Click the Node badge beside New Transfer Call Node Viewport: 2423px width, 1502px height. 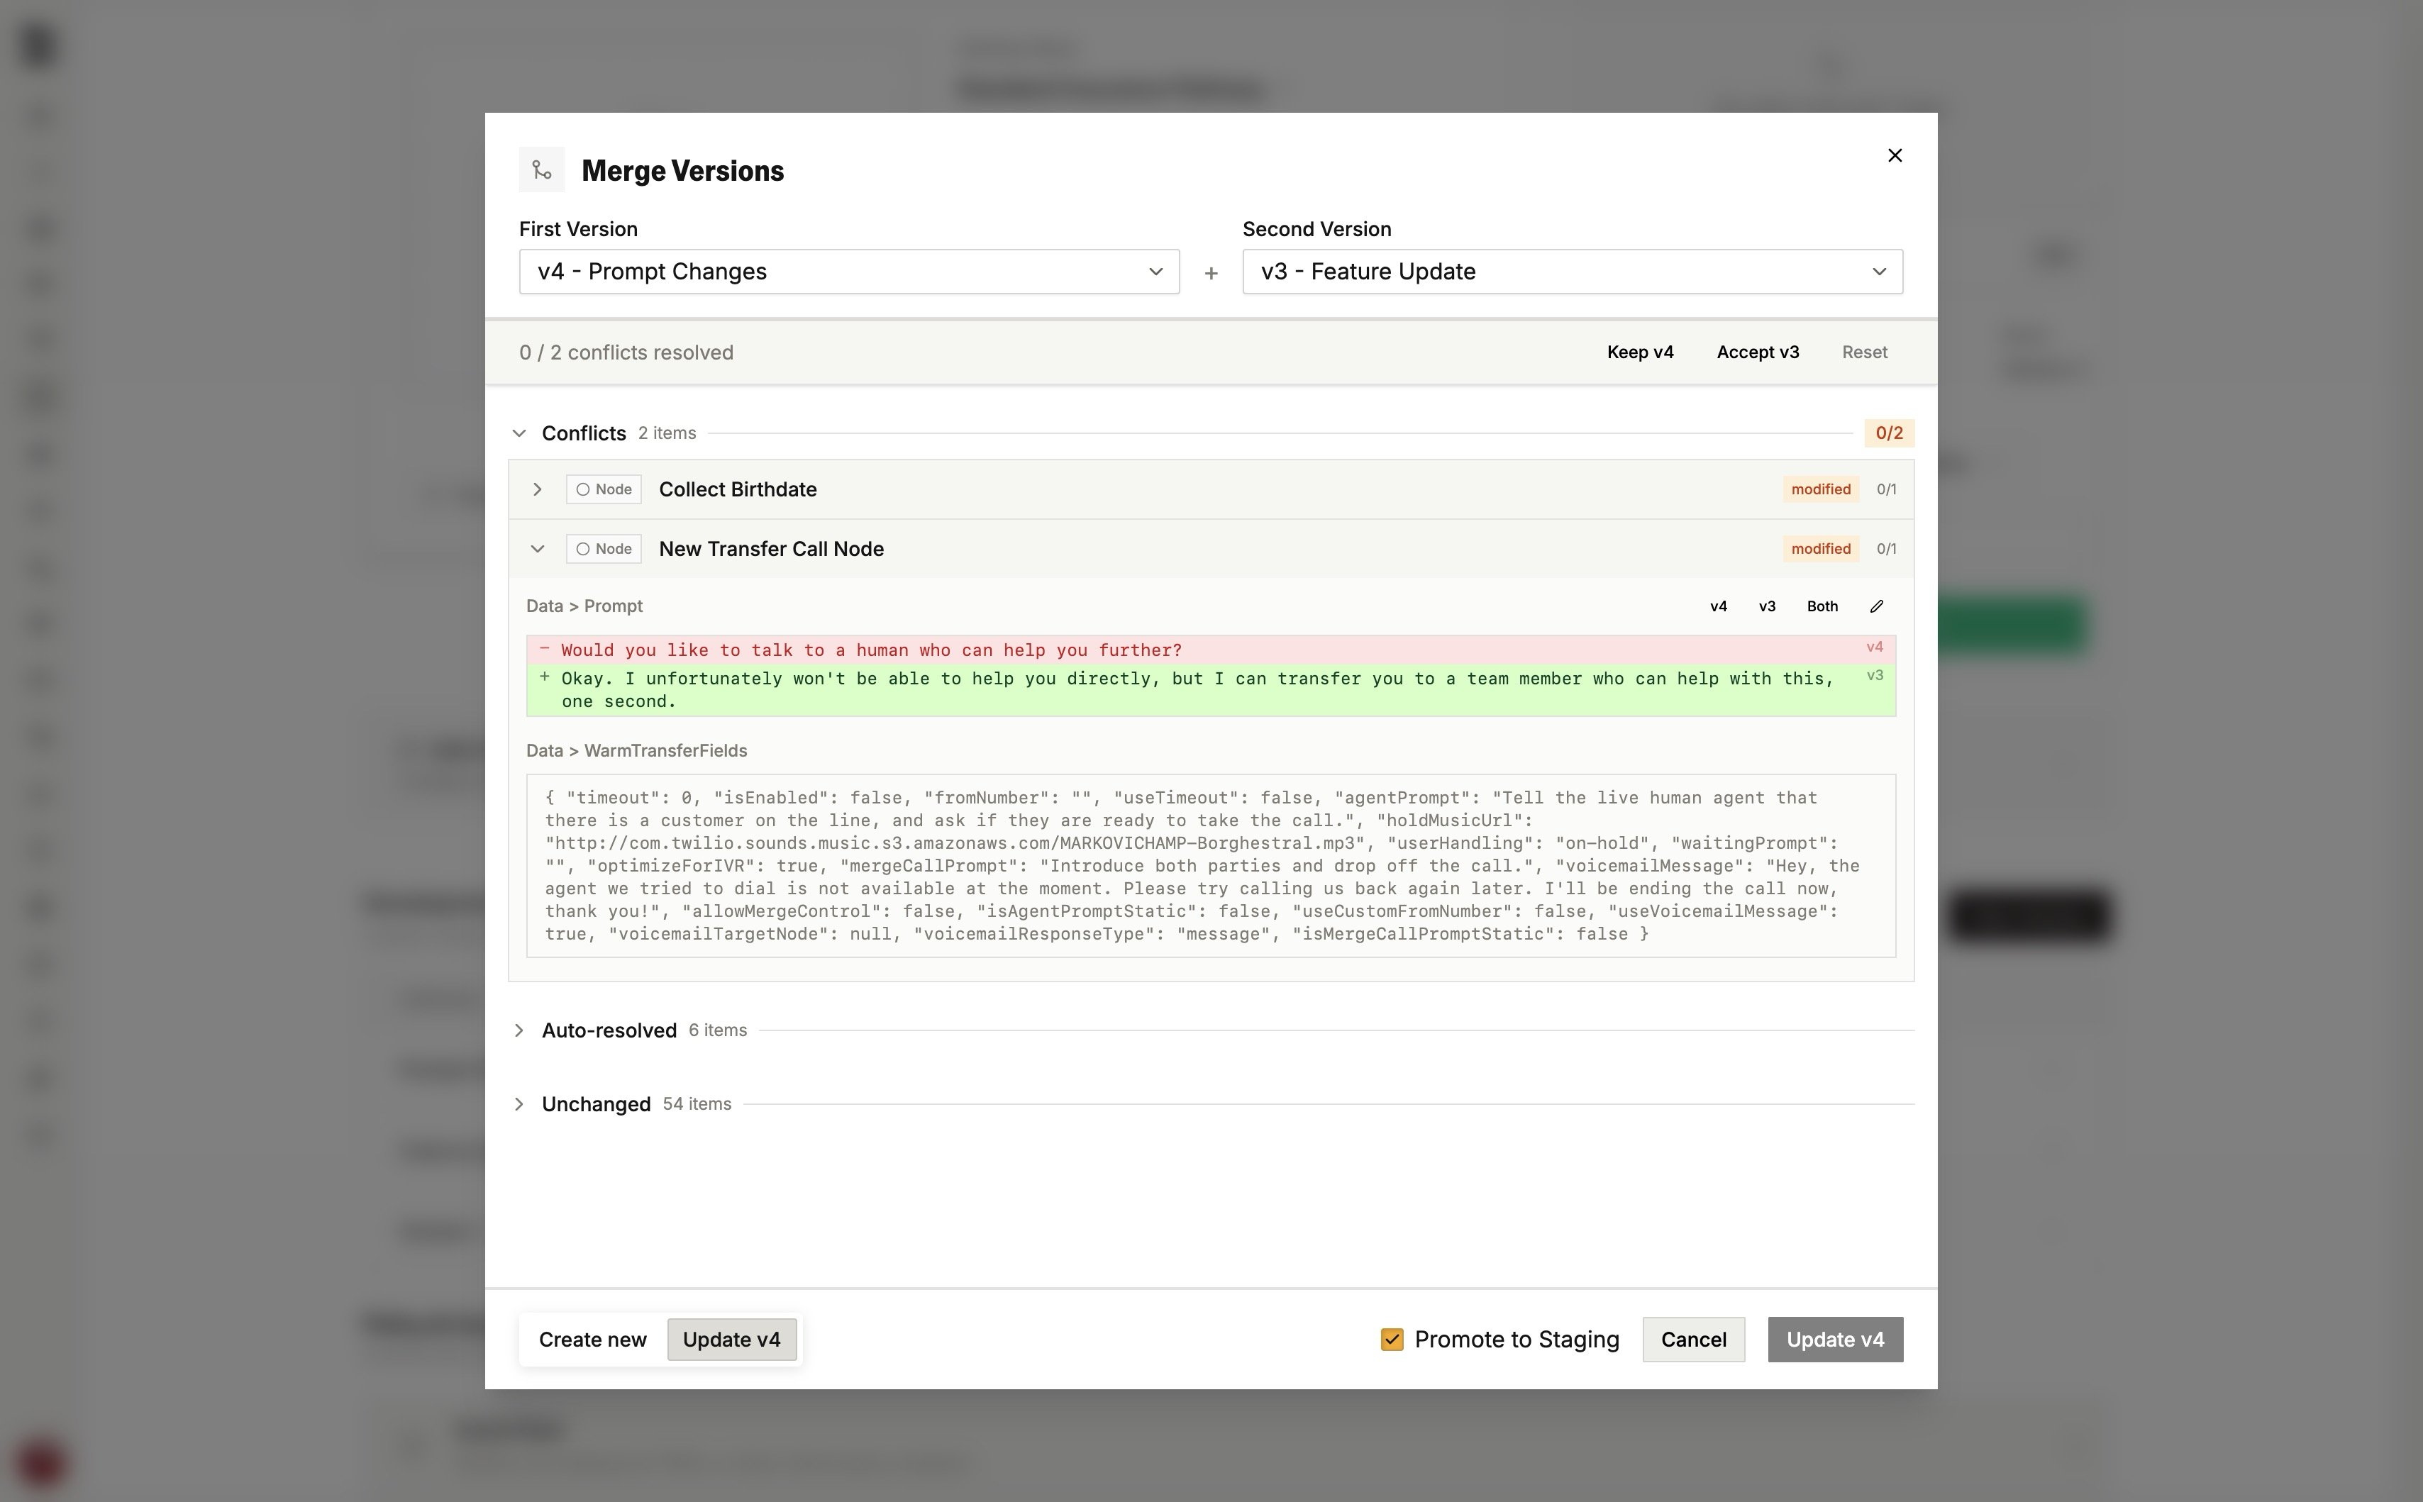pyautogui.click(x=603, y=550)
